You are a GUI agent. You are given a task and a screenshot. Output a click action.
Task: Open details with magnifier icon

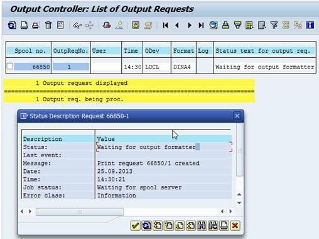[x=214, y=25]
